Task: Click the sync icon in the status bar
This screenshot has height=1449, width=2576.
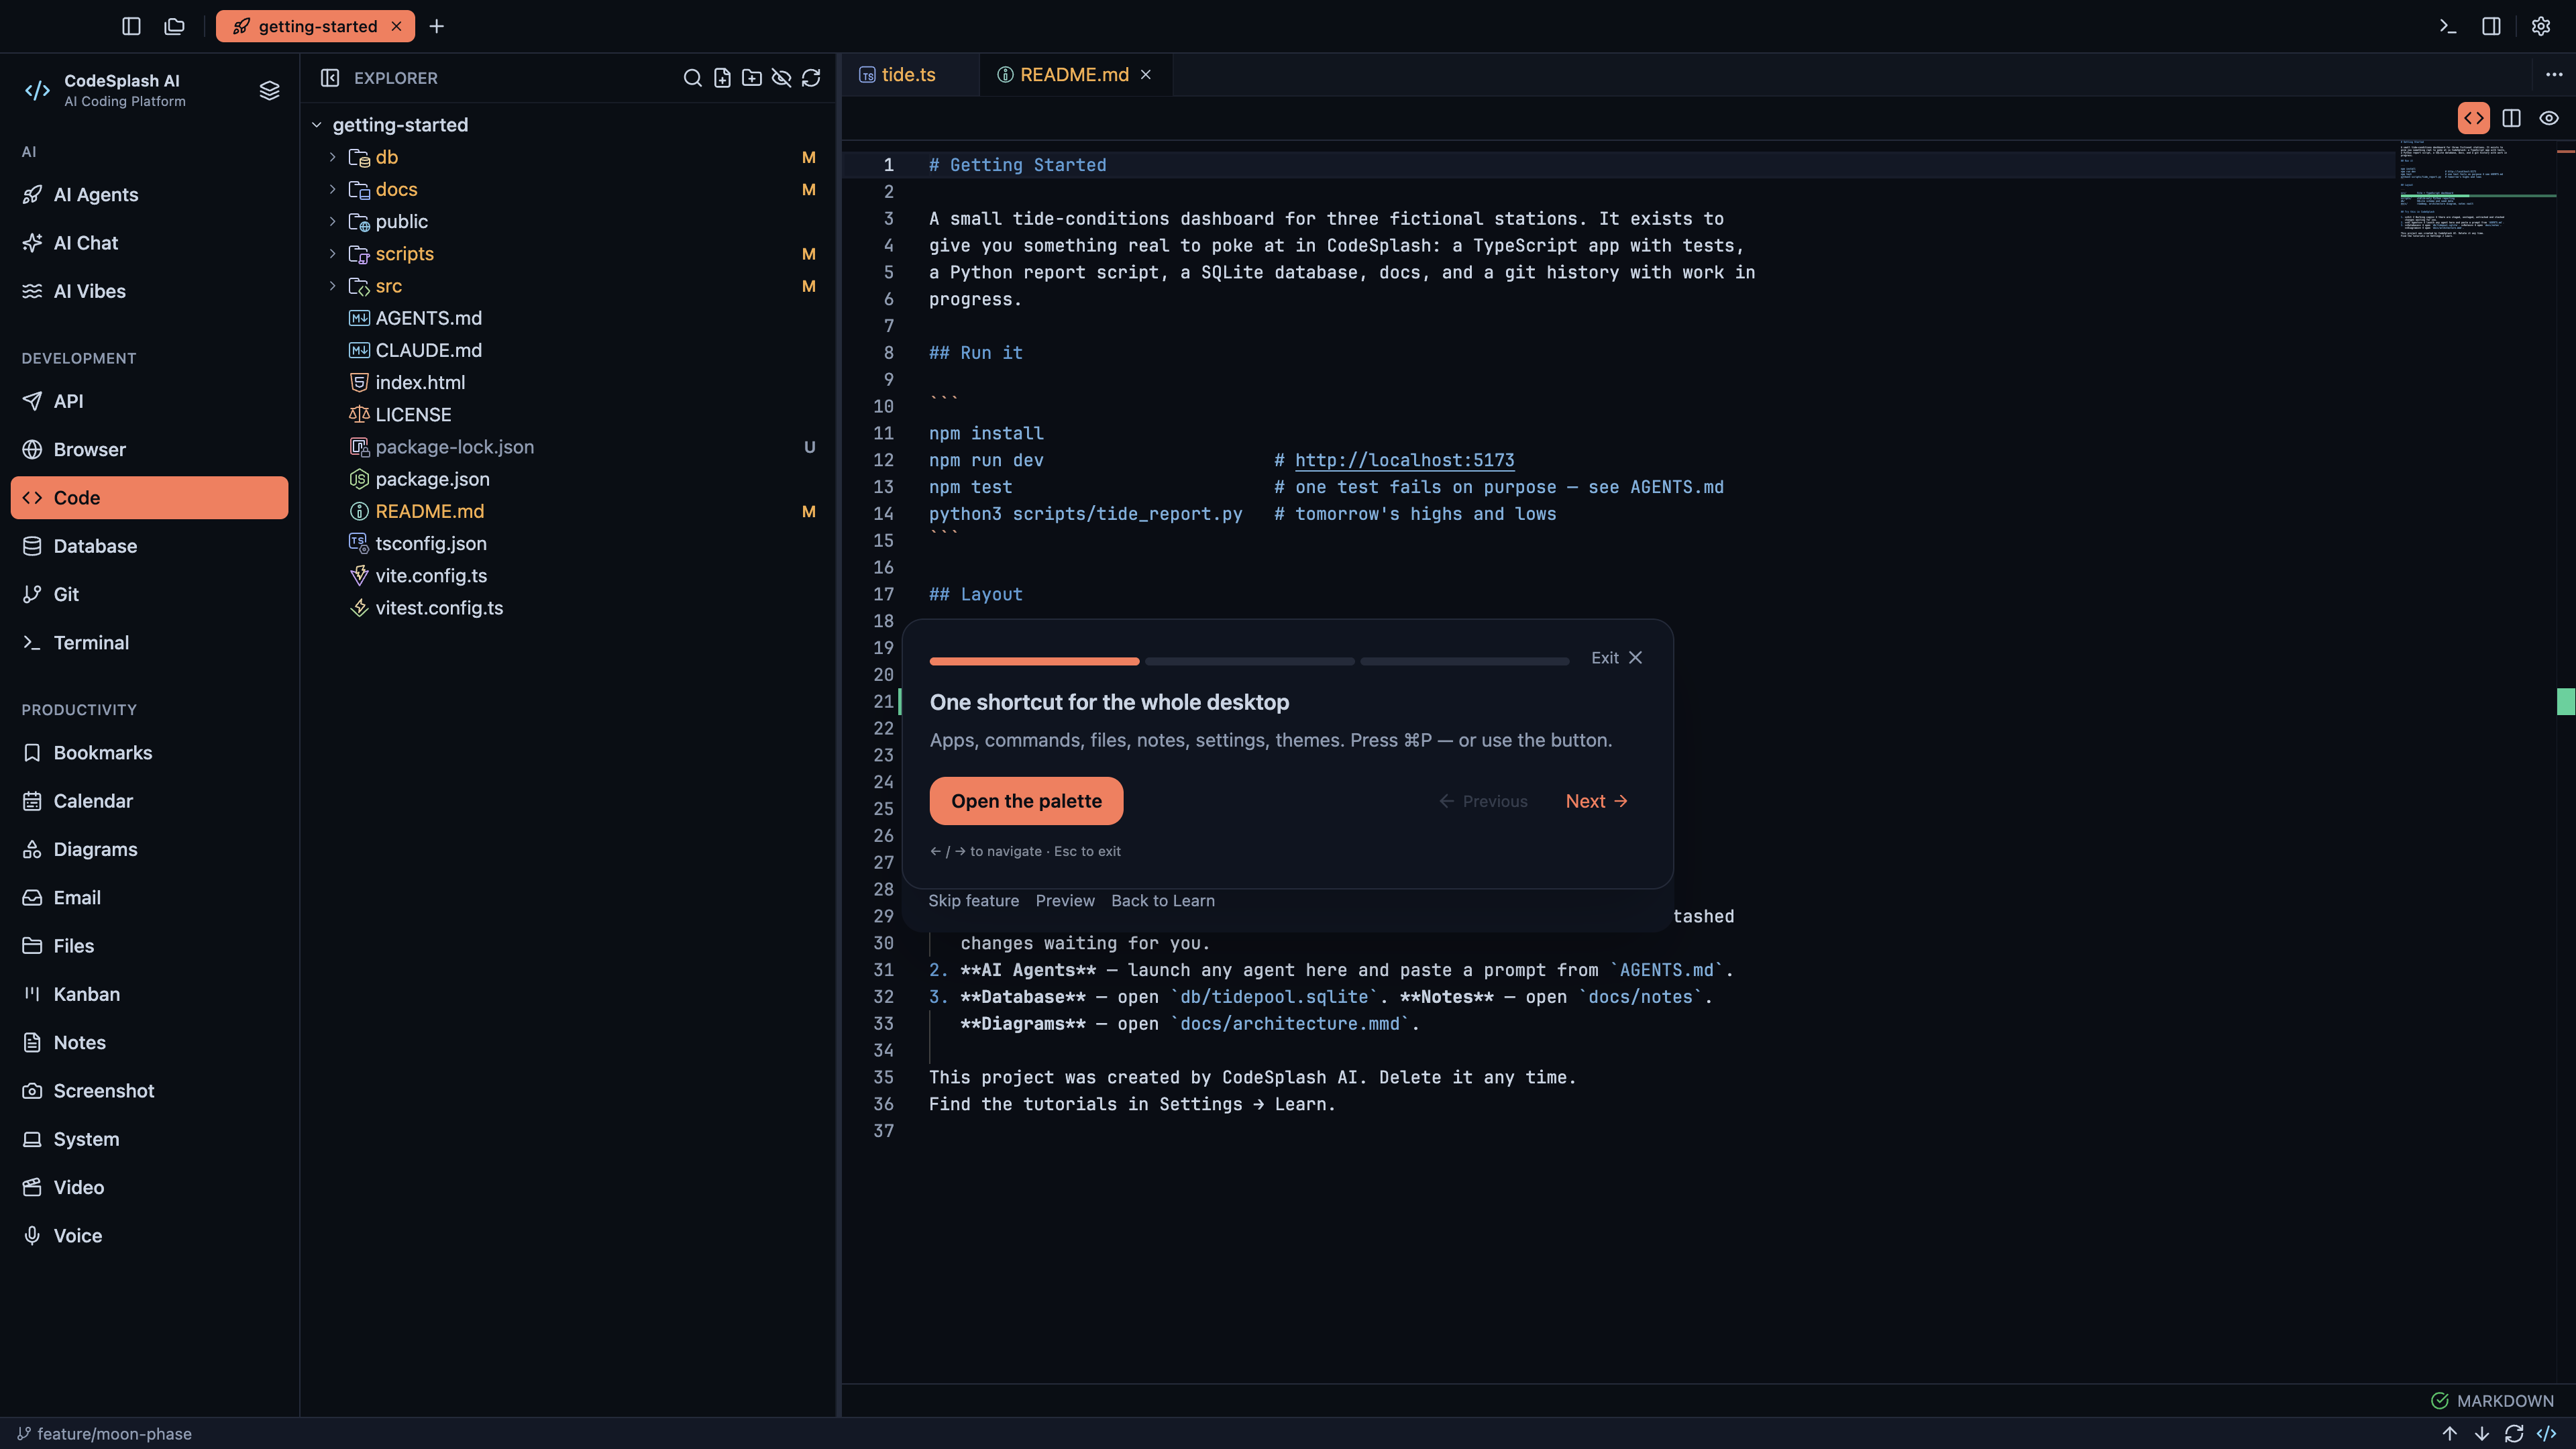Action: point(2514,1433)
